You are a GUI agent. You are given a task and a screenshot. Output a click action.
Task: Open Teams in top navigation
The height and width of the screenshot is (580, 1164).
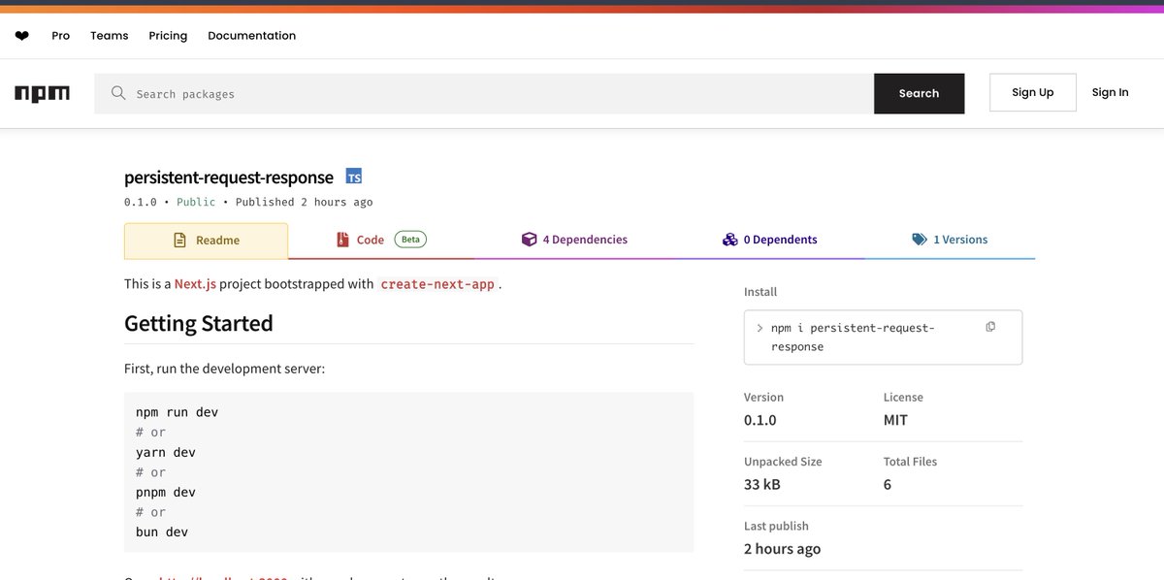coord(110,36)
